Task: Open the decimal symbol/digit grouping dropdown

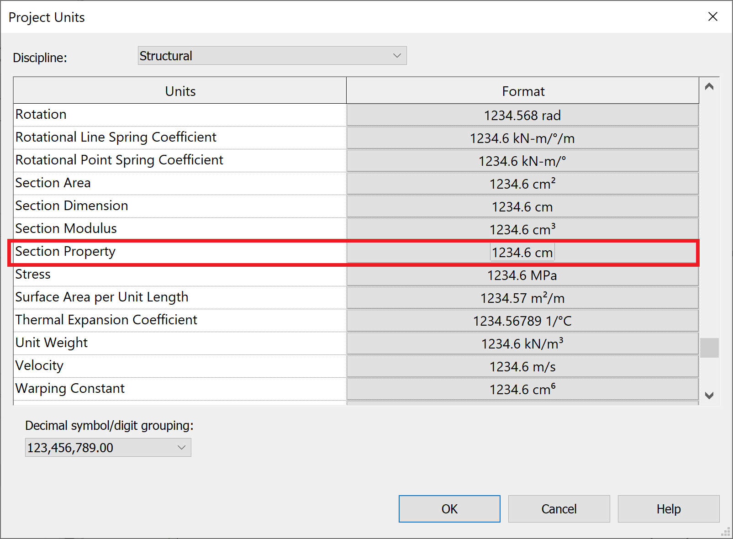Action: [181, 447]
